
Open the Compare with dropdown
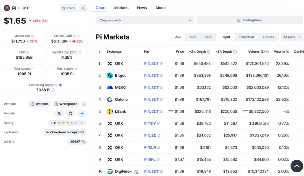(145, 20)
